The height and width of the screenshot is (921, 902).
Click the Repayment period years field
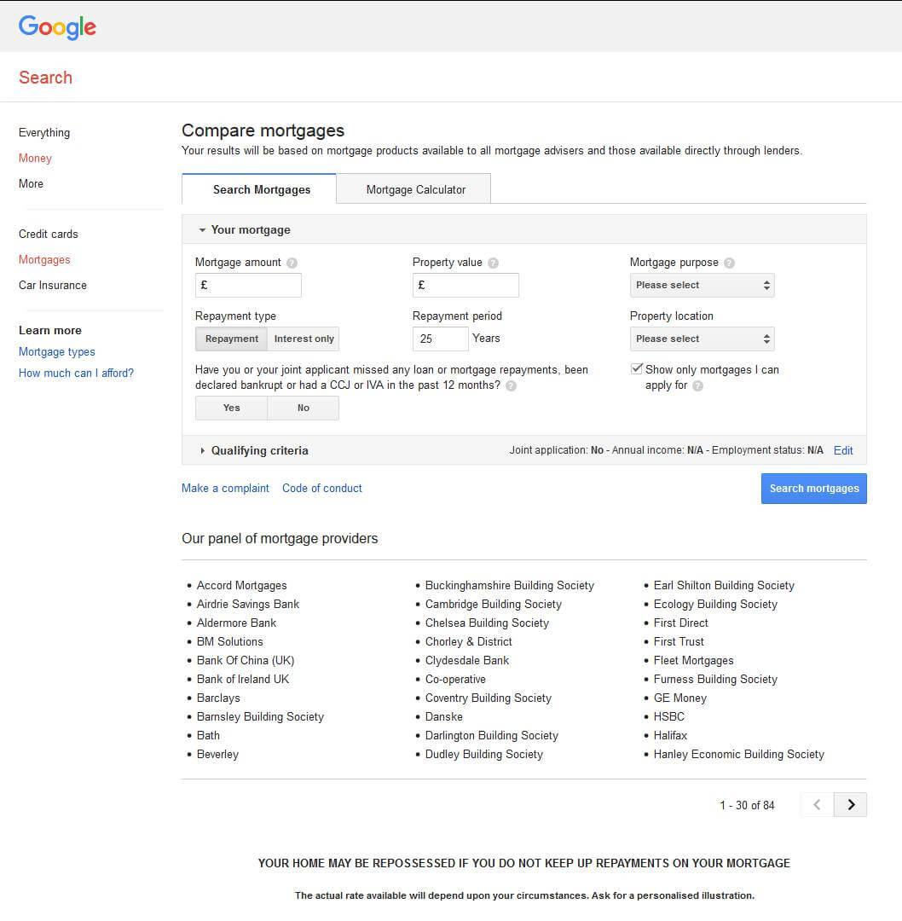tap(441, 339)
